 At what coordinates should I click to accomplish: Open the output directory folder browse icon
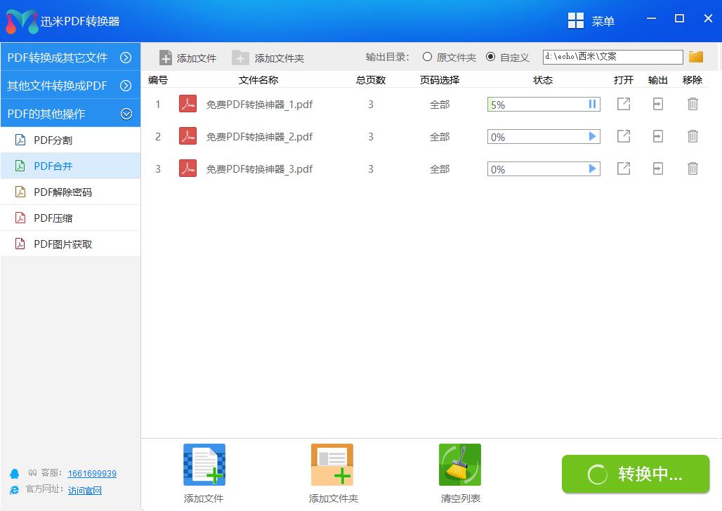click(695, 56)
